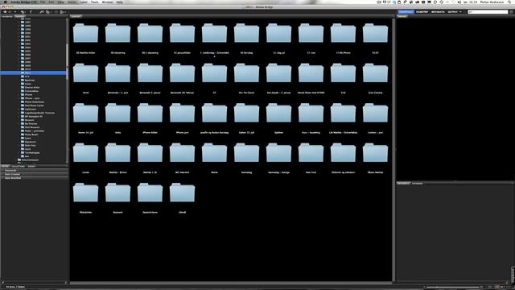
Task: Select the 'iPhone bilder' folder thumbnail
Action: [150, 113]
